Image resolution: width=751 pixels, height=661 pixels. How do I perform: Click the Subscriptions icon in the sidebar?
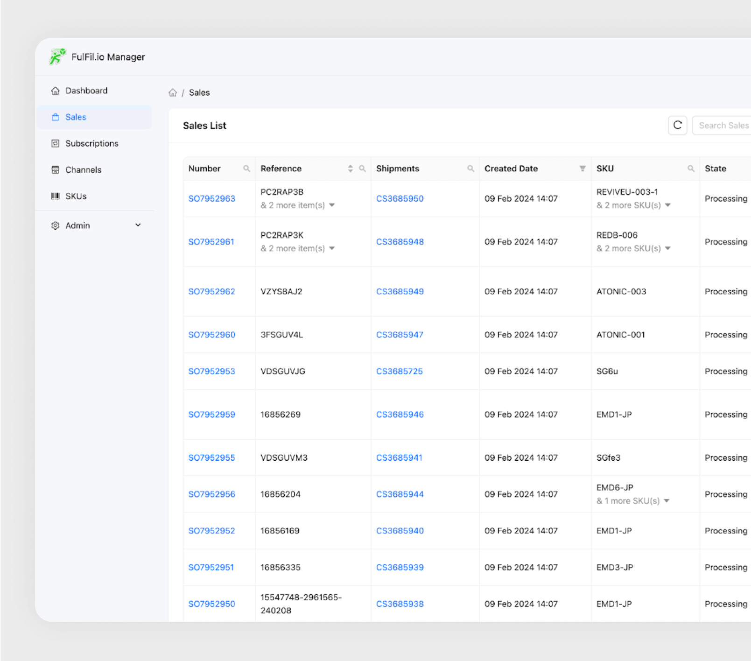(x=55, y=143)
